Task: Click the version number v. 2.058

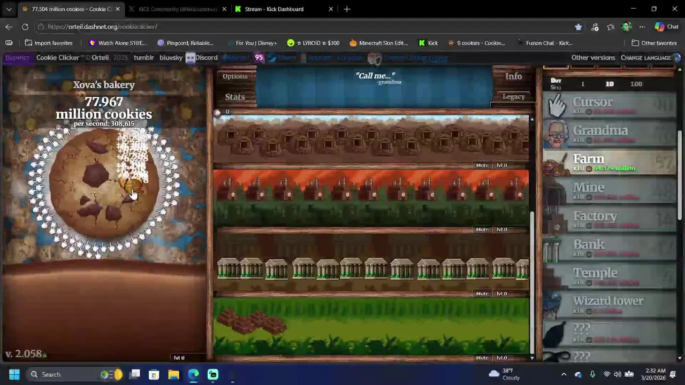Action: tap(24, 354)
